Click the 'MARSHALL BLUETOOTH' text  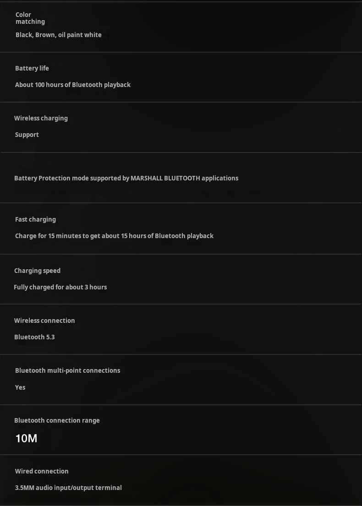[165, 178]
